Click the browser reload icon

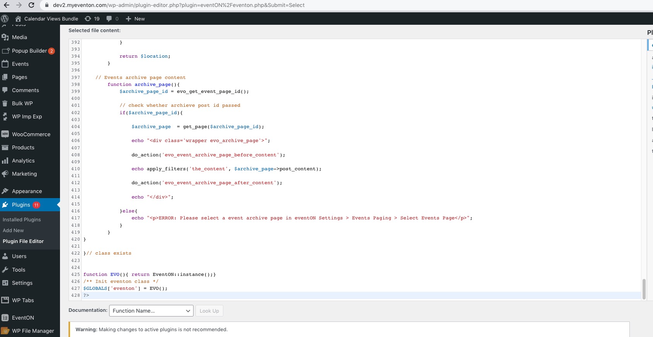(31, 5)
